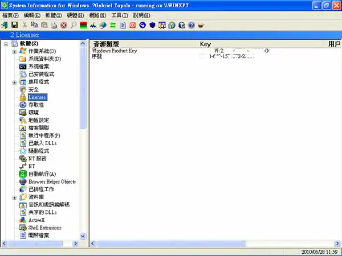Collapse the 軟體(S) root tree node
Image resolution: width=342 pixels, height=256 pixels.
[x=6, y=44]
